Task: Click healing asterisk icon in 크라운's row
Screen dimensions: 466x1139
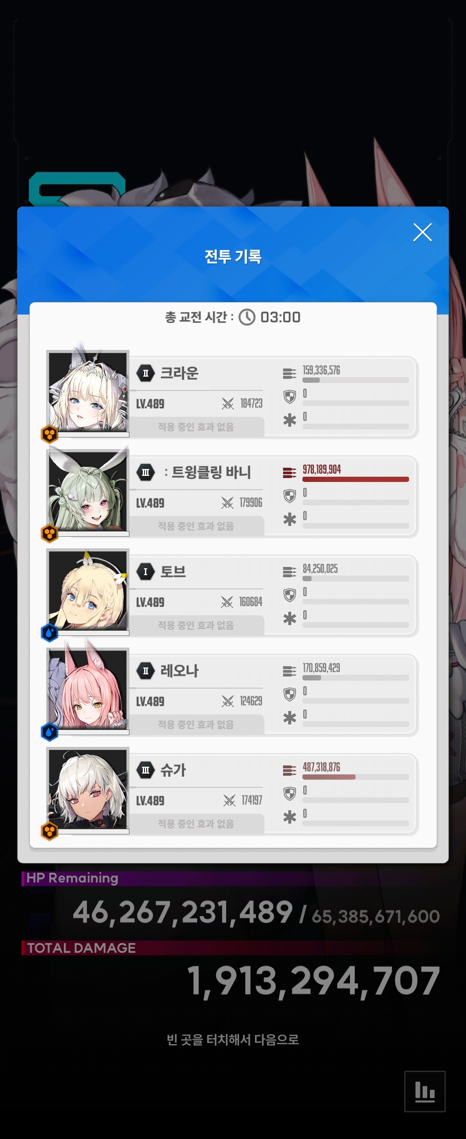Action: click(x=289, y=420)
